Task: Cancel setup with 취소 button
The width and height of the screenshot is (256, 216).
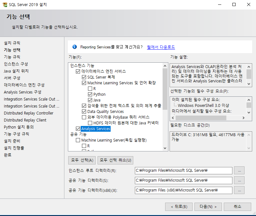Action: [x=238, y=207]
